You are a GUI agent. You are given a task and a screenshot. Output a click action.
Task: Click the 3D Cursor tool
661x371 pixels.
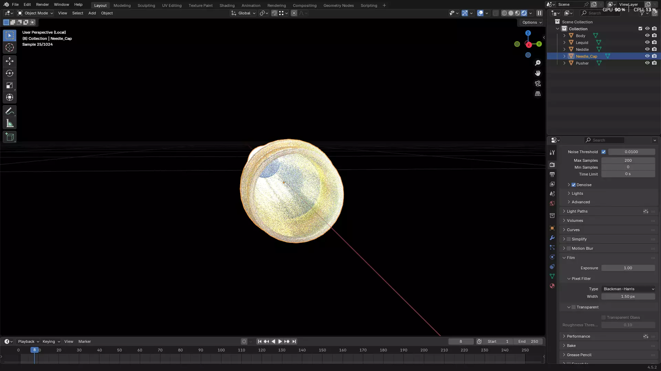[x=10, y=47]
